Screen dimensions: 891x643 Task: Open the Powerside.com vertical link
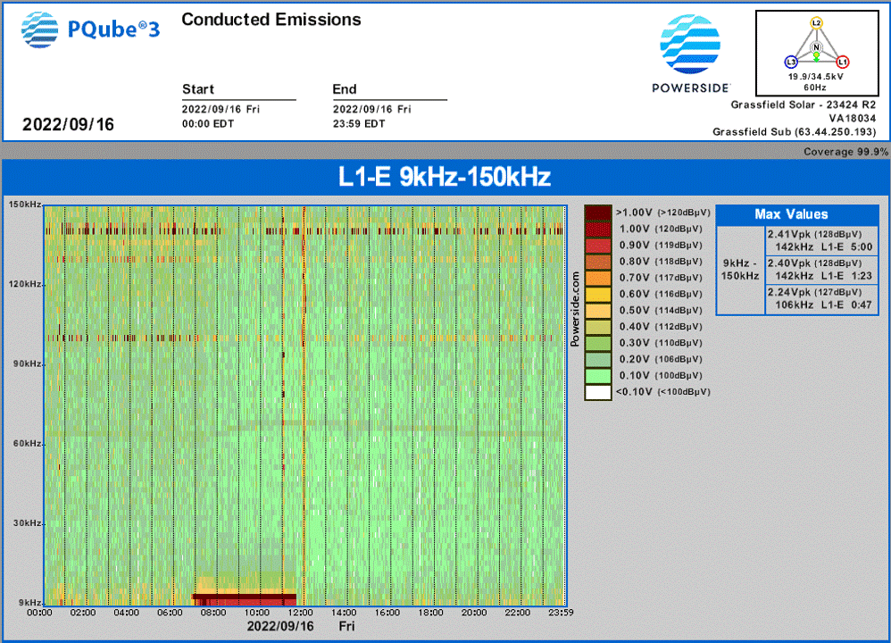tap(575, 309)
